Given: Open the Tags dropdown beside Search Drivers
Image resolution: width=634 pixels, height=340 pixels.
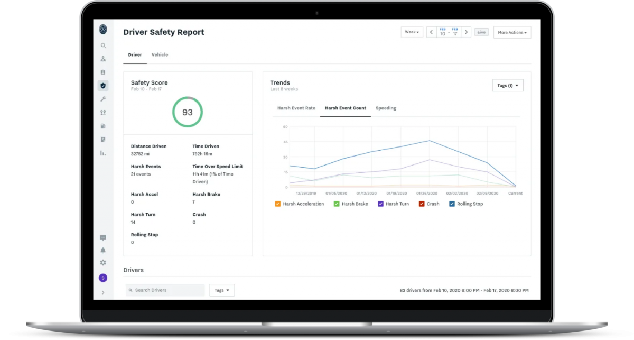Looking at the screenshot, I should click(222, 290).
